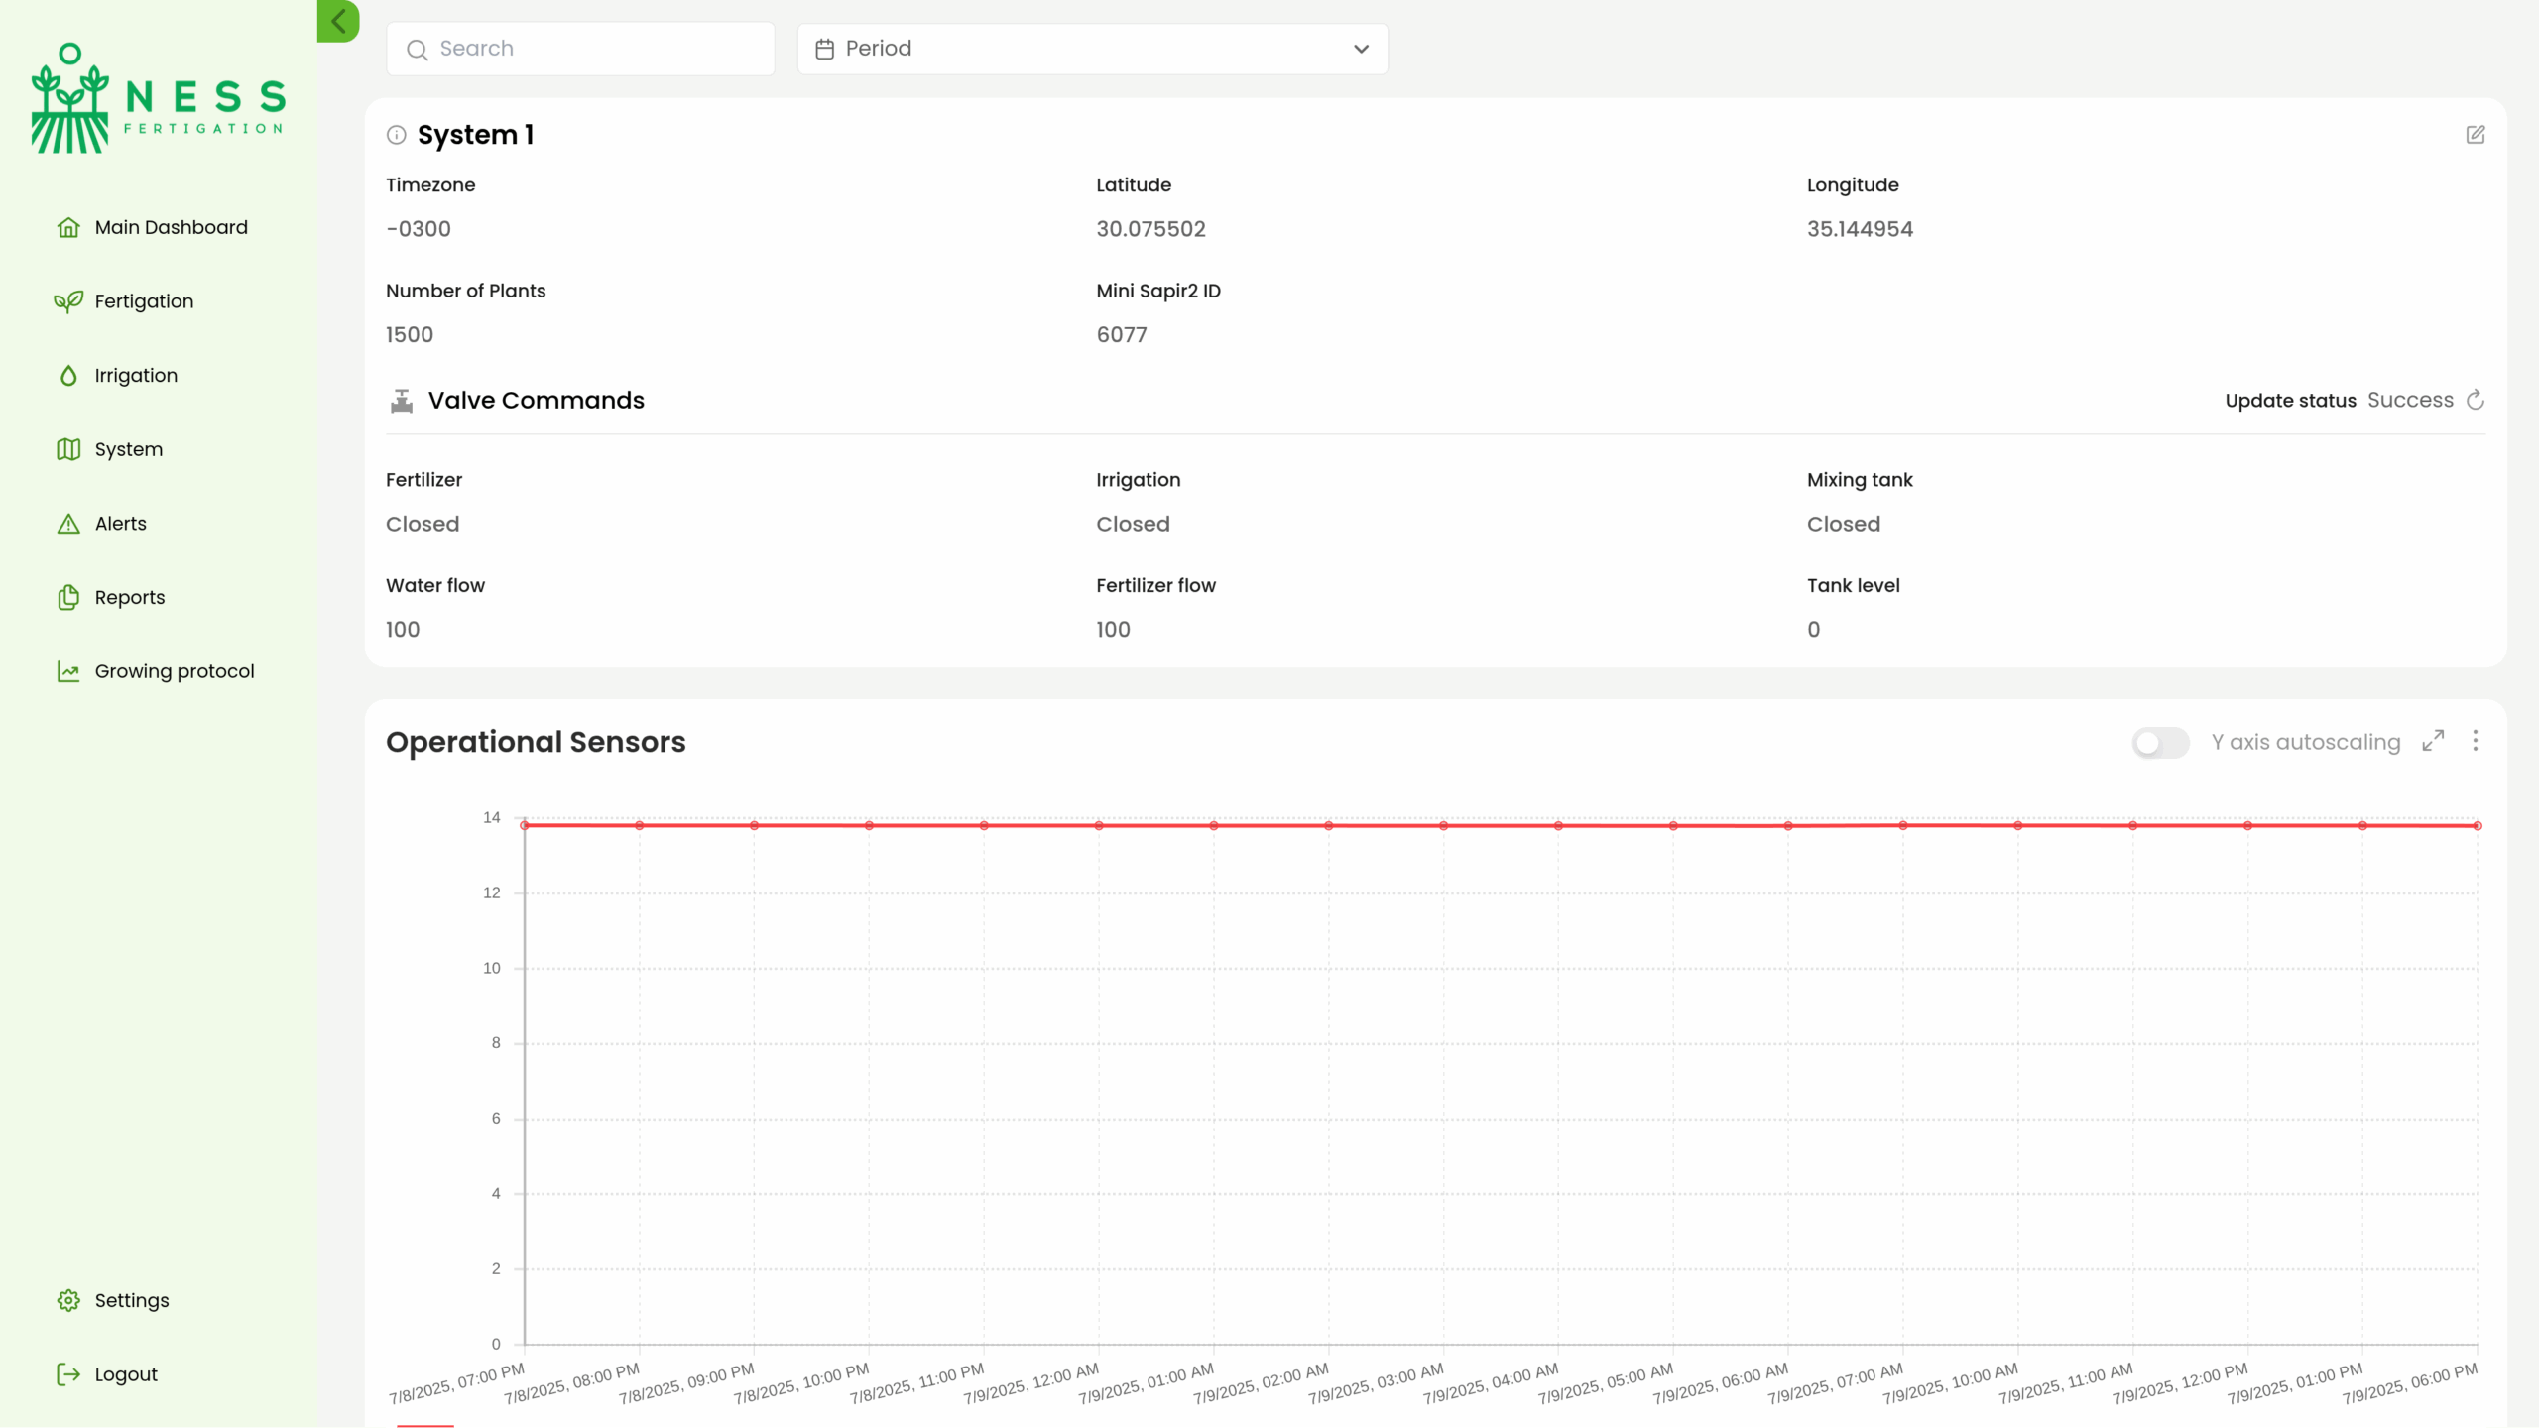Click the info icon beside System 1
This screenshot has width=2539, height=1428.
(x=397, y=135)
